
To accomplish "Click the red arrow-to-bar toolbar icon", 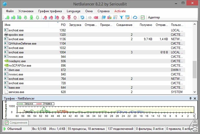I will (96, 17).
